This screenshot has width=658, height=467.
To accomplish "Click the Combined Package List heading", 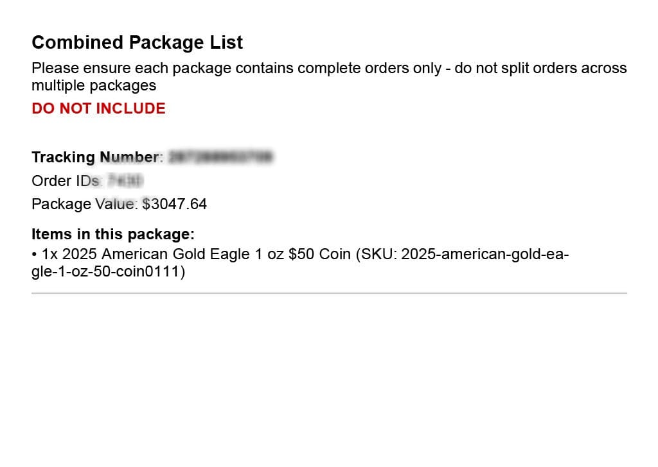I will click(x=137, y=42).
